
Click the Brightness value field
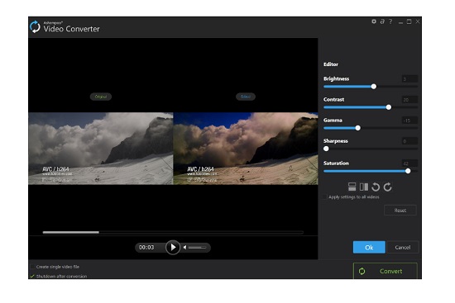(x=409, y=78)
